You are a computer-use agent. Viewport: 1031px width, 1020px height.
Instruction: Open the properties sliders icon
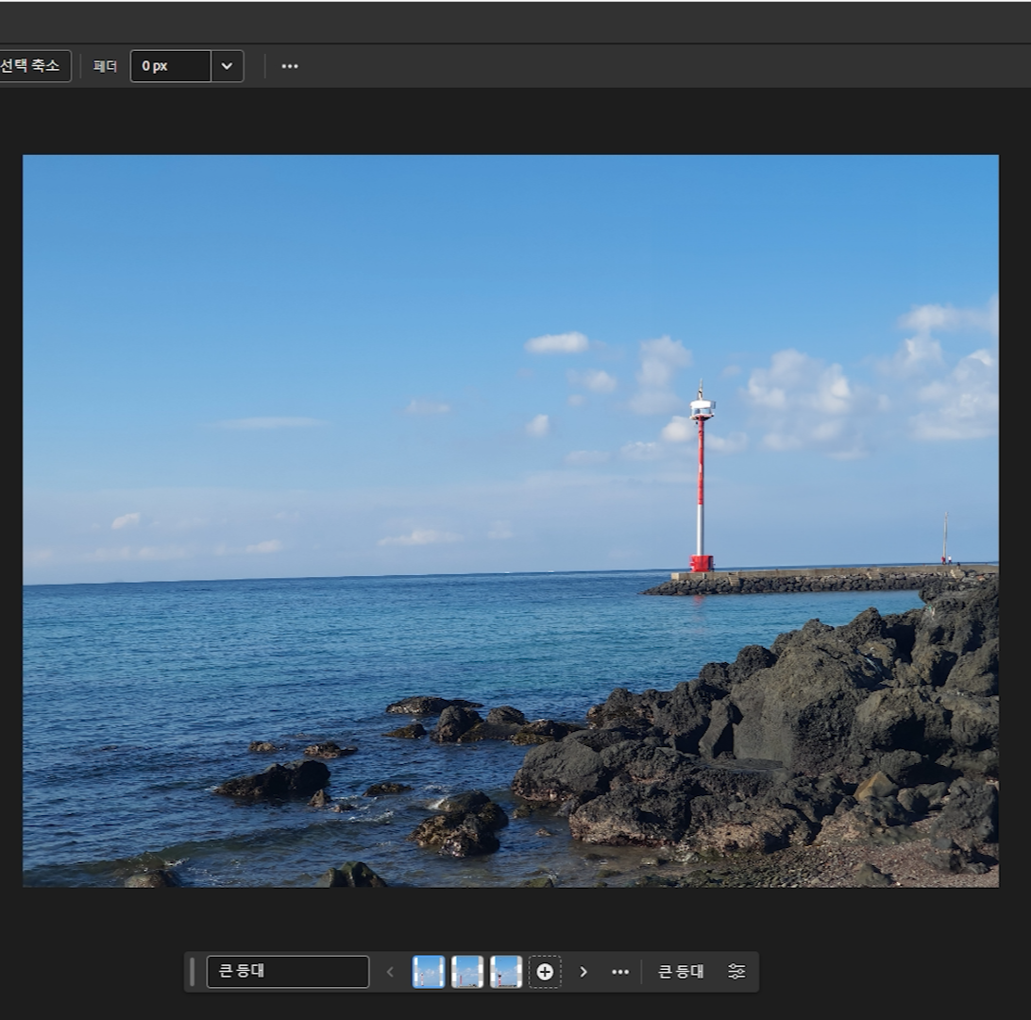coord(736,971)
